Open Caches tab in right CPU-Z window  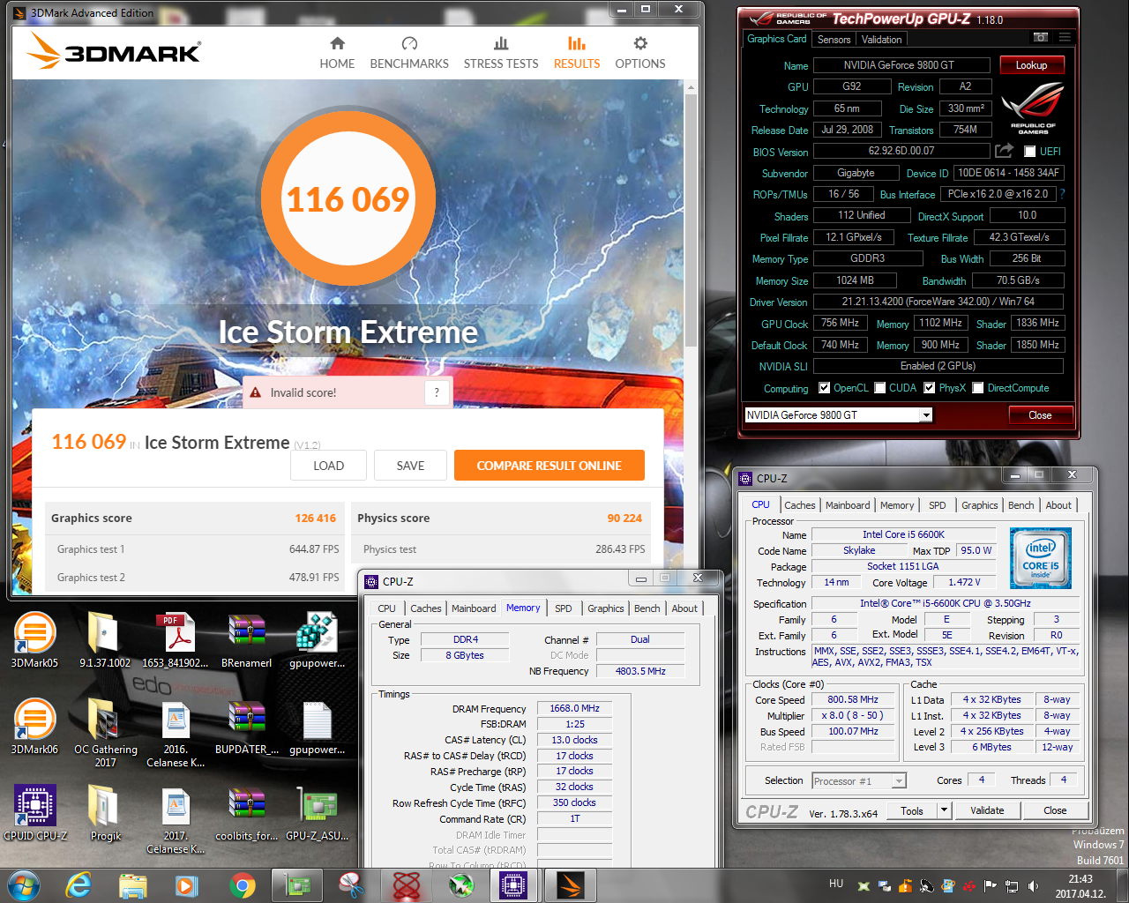800,505
